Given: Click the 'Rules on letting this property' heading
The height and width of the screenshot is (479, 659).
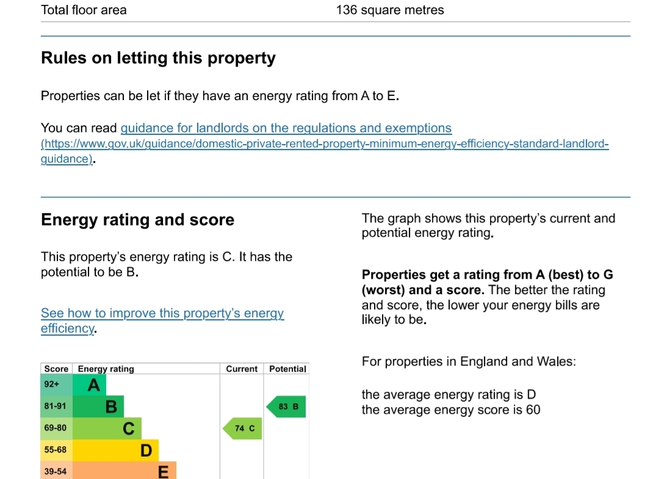Looking at the screenshot, I should tap(158, 58).
